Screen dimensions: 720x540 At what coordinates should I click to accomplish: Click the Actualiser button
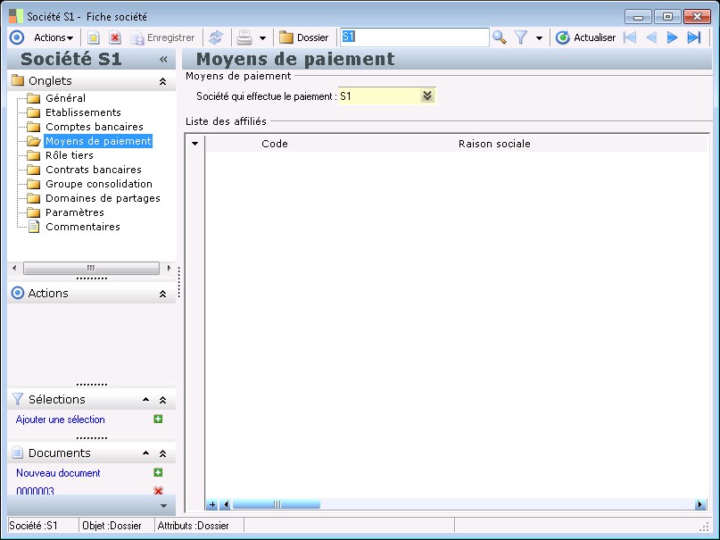(585, 37)
